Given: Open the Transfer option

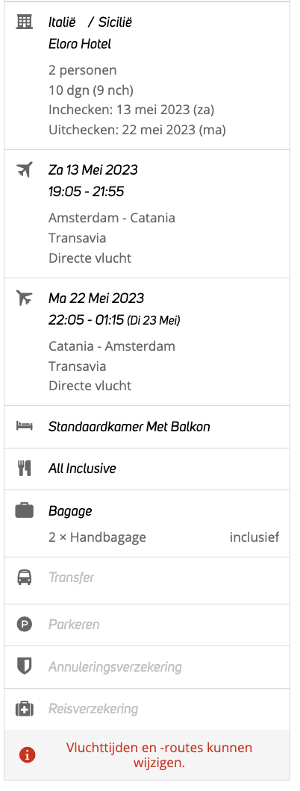Looking at the screenshot, I should [x=147, y=578].
